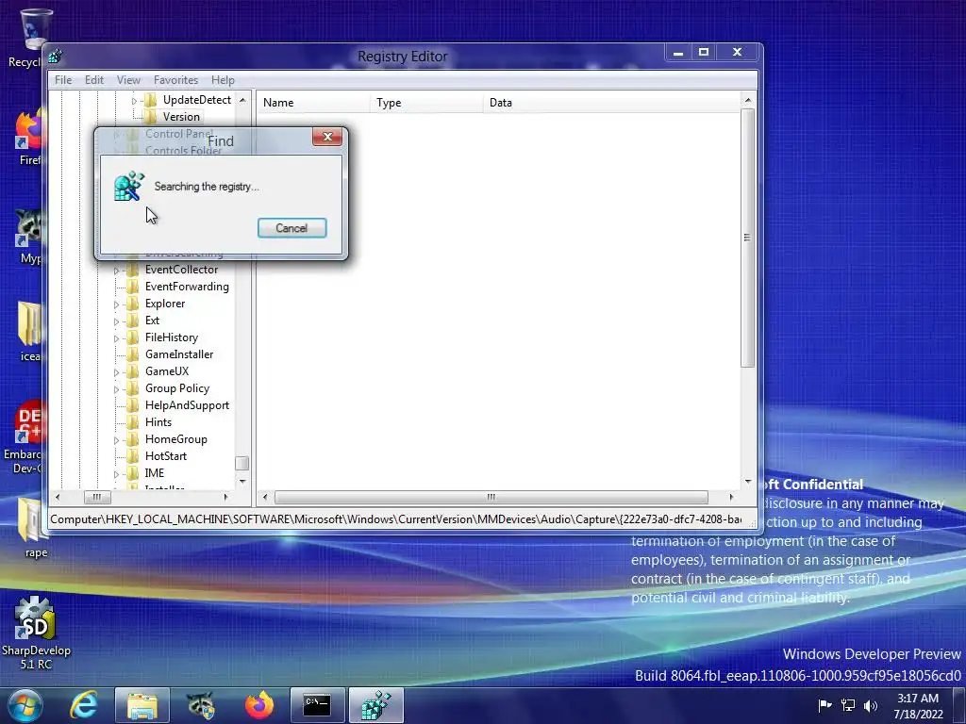Sort values by Name column
This screenshot has height=724, width=966.
coord(313,102)
